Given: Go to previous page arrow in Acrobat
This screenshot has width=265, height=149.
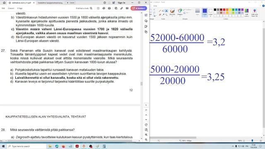Looking at the screenshot, I should coord(146,115).
